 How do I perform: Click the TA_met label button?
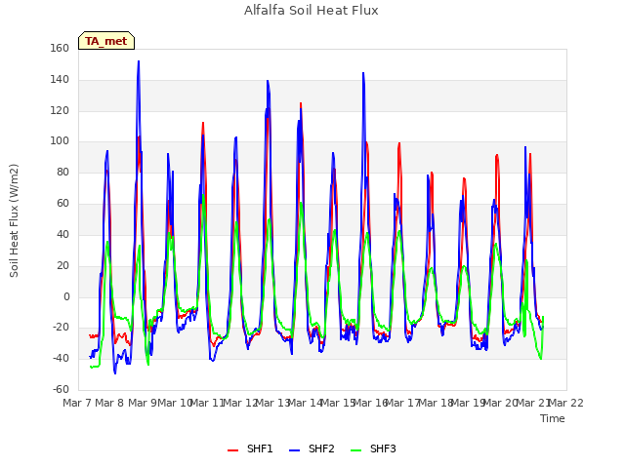pyautogui.click(x=106, y=41)
